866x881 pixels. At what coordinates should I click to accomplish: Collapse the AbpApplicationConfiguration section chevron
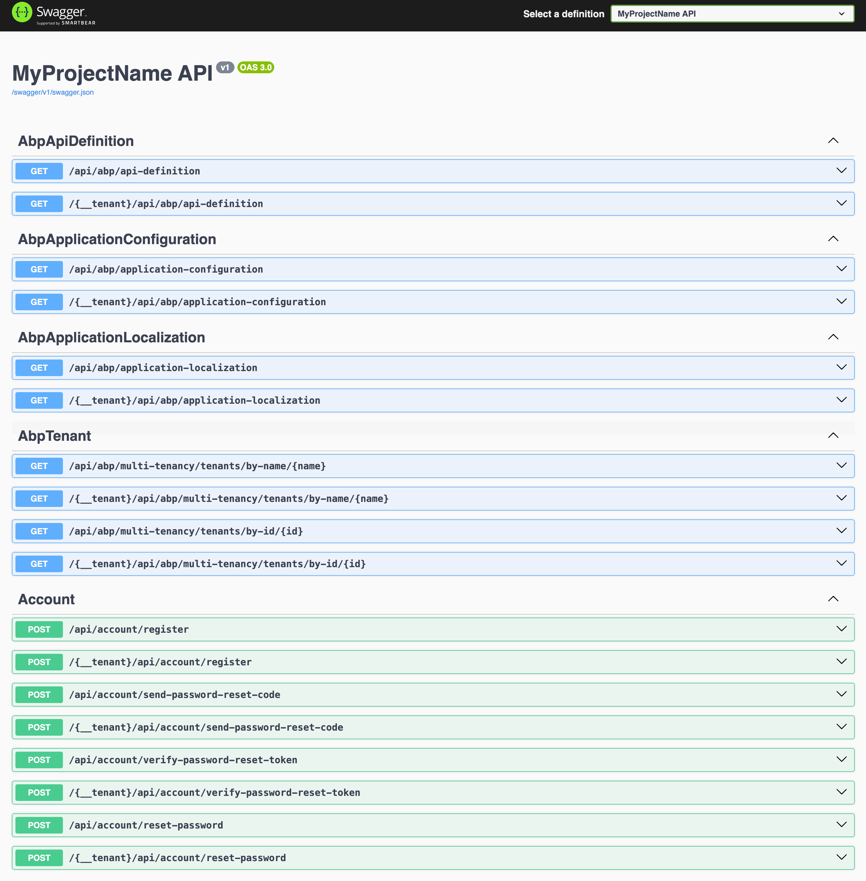833,239
